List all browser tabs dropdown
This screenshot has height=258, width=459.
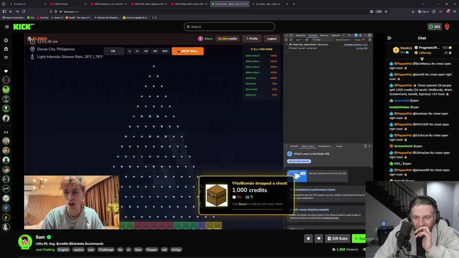coord(423,4)
